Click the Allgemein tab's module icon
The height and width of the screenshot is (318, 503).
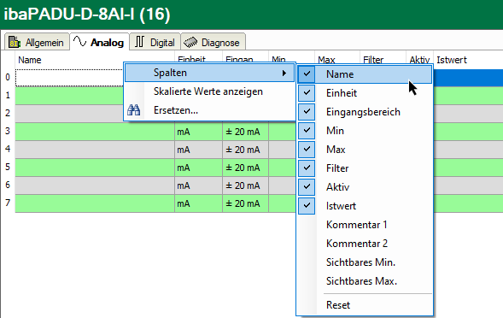15,42
